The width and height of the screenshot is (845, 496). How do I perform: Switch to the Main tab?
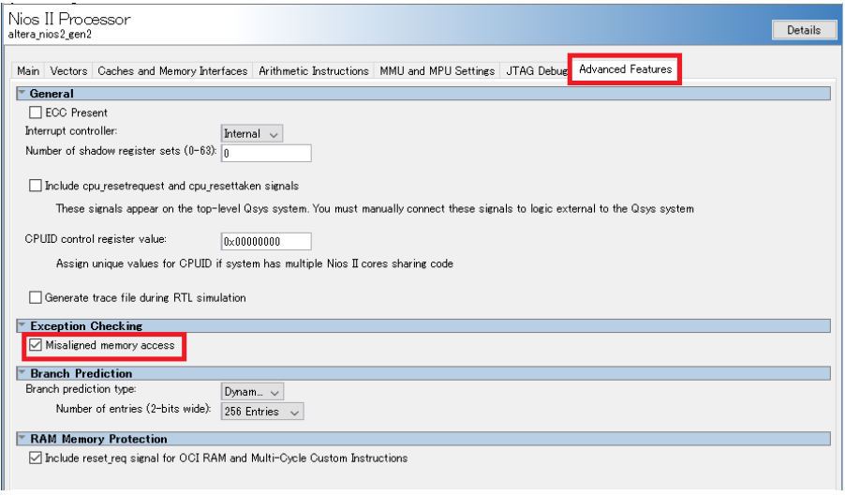(x=28, y=71)
